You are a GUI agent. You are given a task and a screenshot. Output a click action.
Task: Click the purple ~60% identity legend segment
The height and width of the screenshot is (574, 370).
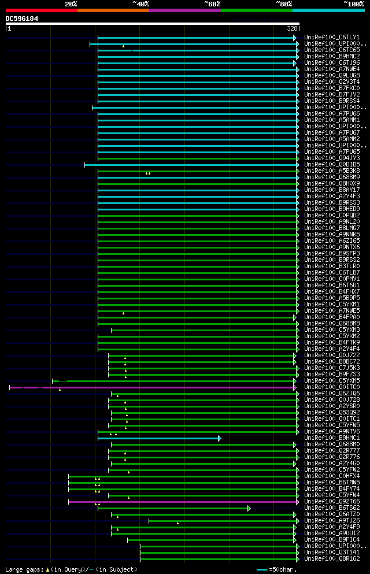185,10
